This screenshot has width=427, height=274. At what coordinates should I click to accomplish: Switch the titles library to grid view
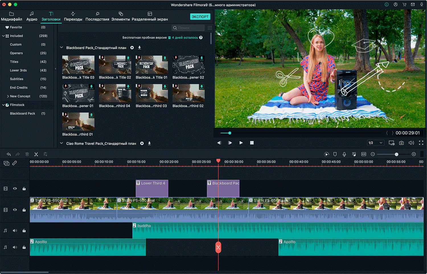coord(210,28)
